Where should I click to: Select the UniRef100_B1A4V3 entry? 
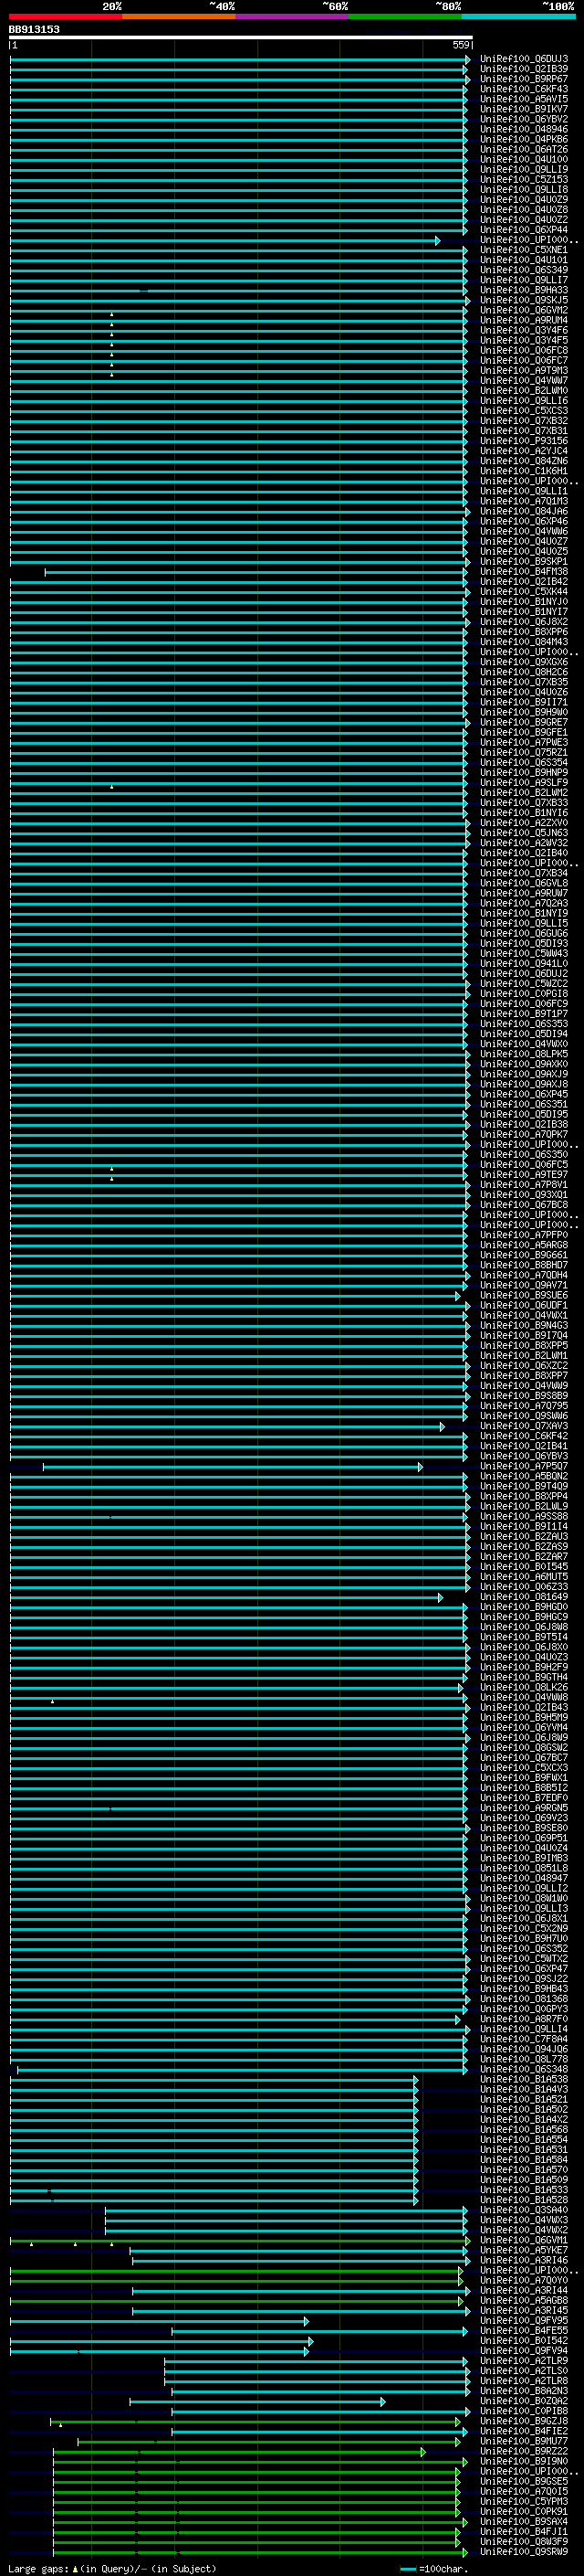(x=524, y=2089)
